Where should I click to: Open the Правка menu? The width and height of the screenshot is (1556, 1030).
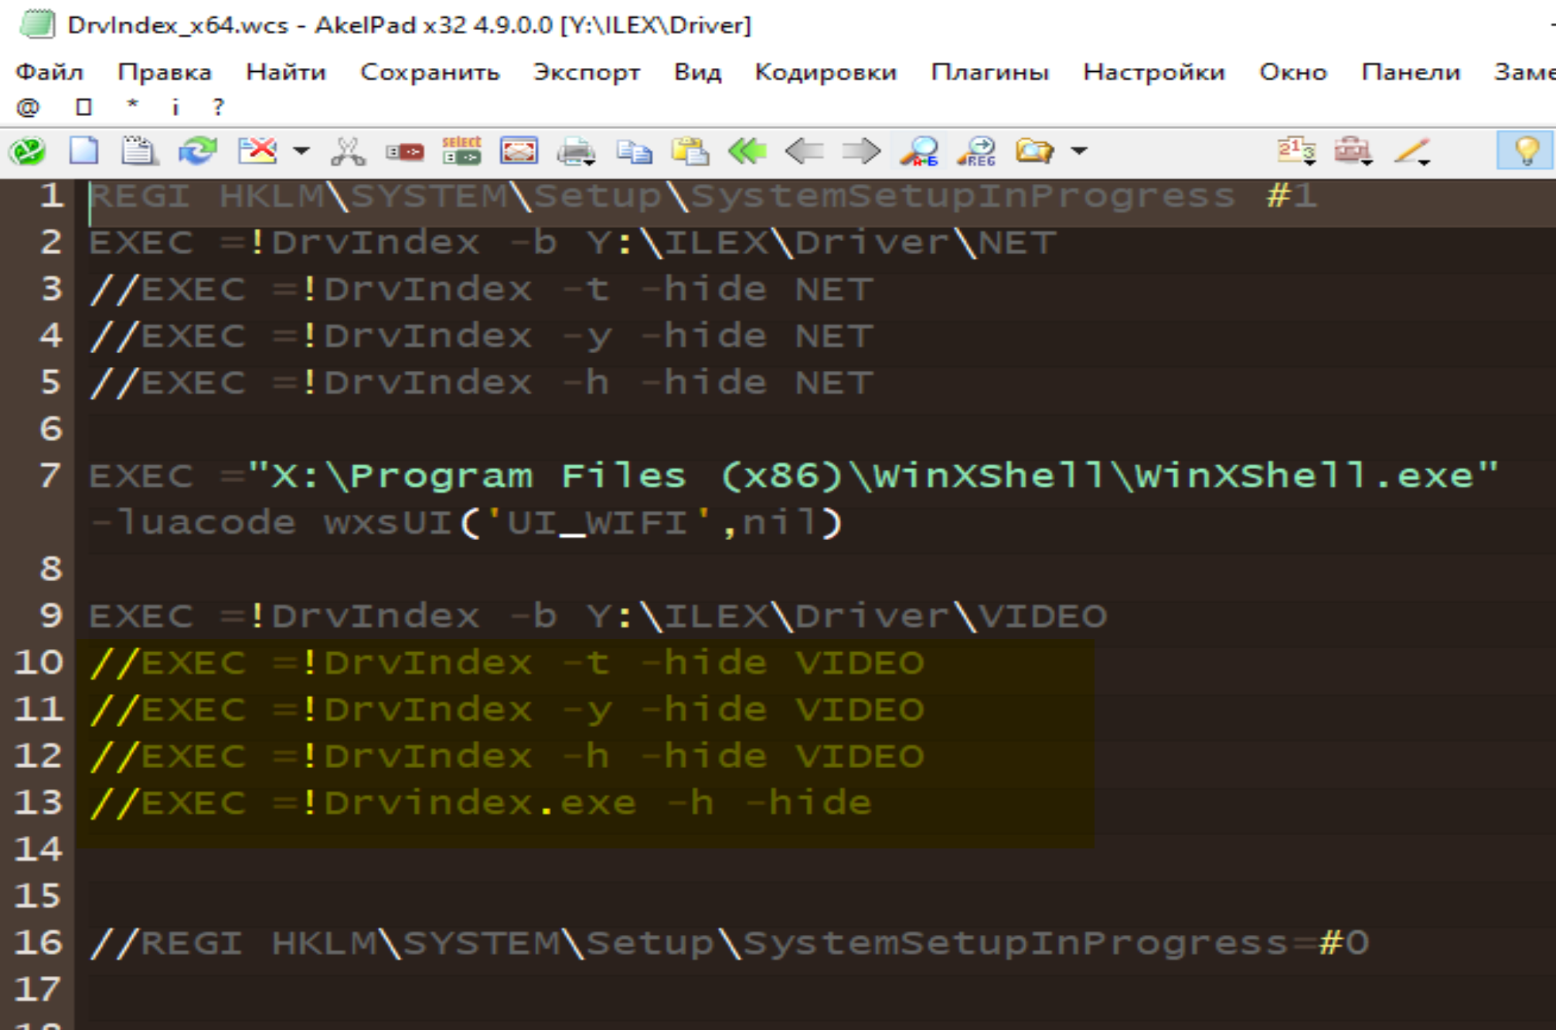[x=165, y=72]
